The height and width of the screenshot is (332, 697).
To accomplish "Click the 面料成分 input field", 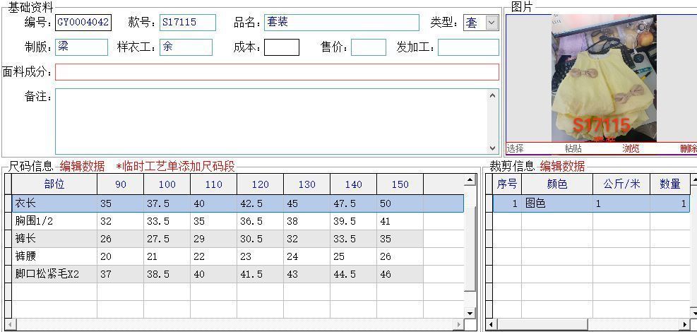I will 277,72.
